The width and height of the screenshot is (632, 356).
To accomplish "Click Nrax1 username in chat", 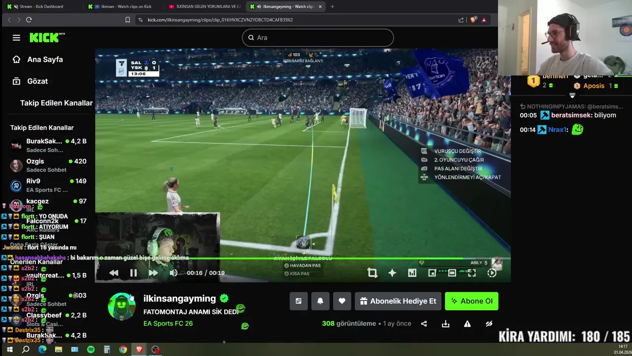I will (x=558, y=130).
